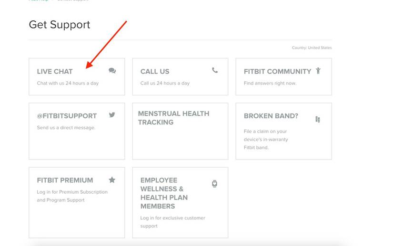393x246 pixels.
Task: Open the @FITBITSUPPORT heading
Action: 67,116
